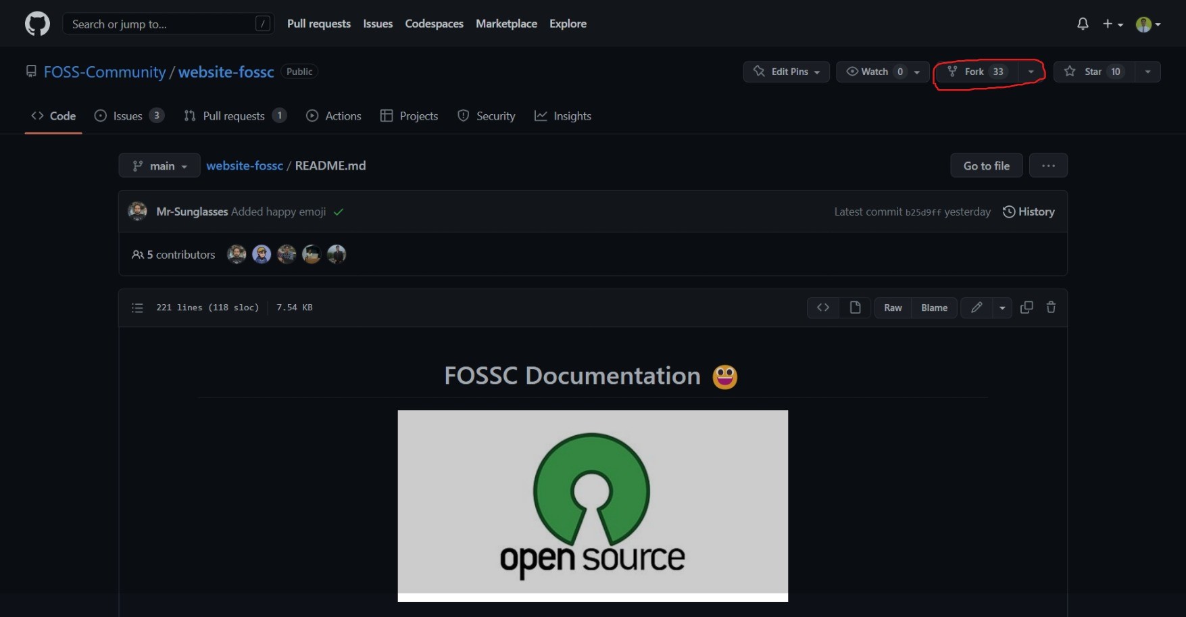The height and width of the screenshot is (617, 1186).
Task: Click the fourth contributor avatar
Action: 312,254
